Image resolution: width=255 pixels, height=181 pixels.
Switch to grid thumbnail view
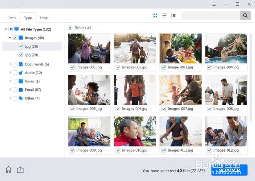155,15
